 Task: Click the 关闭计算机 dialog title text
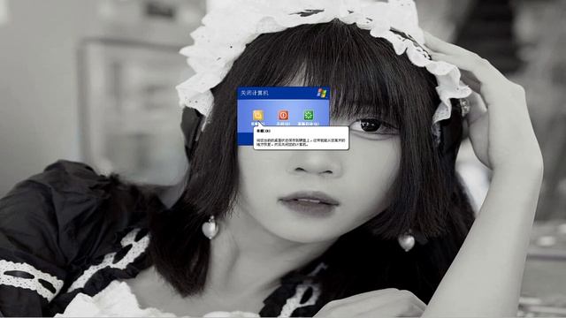pos(255,93)
